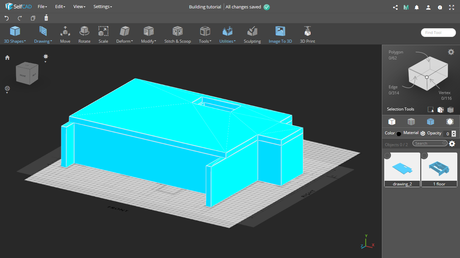Click the info help icon
Screen dimensions: 460x258
click(x=440, y=7)
